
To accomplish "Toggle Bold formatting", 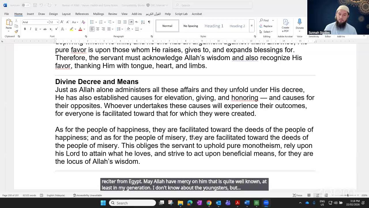I will [x=25, y=29].
